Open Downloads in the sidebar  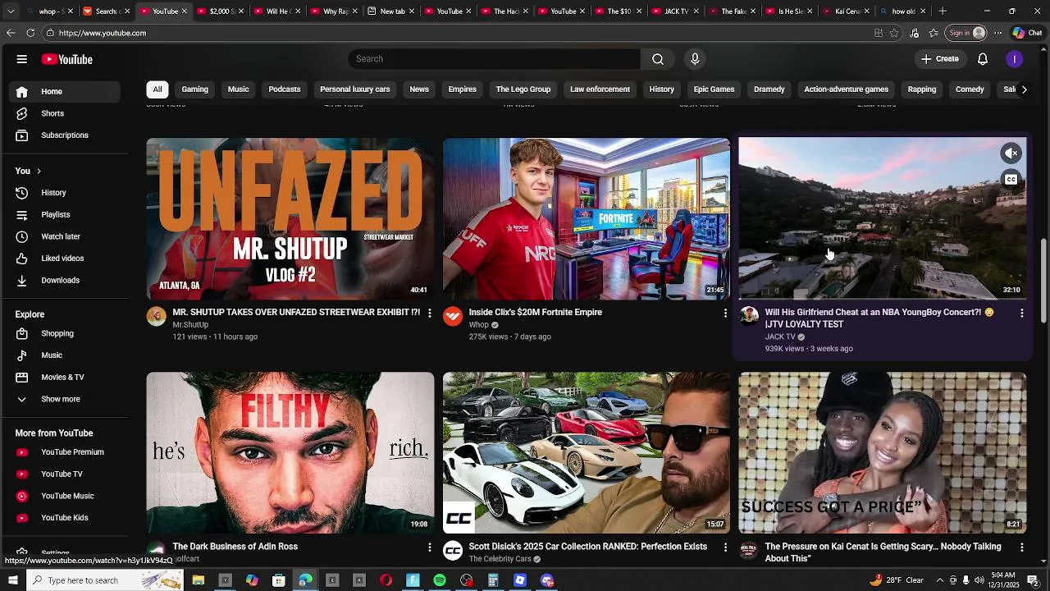[x=60, y=281]
